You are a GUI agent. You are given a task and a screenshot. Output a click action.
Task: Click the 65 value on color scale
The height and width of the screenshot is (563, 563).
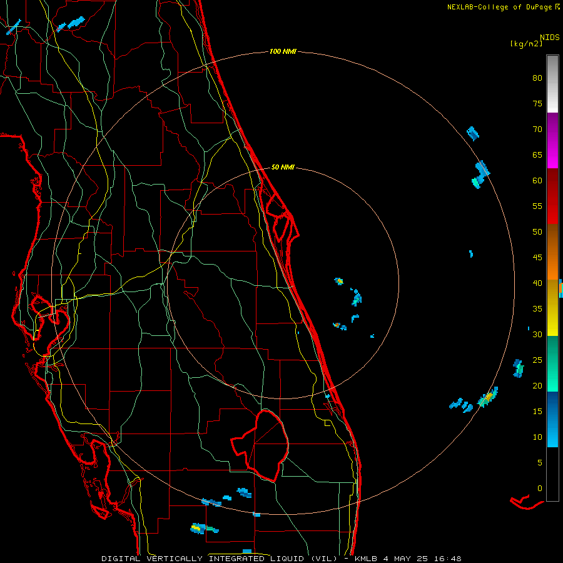pyautogui.click(x=537, y=155)
